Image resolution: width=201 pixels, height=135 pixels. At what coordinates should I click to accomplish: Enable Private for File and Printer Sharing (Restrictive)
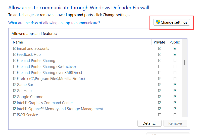point(160,67)
